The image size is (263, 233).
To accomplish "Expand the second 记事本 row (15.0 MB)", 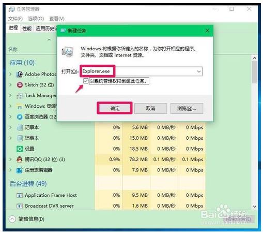I will pyautogui.click(x=10, y=138).
